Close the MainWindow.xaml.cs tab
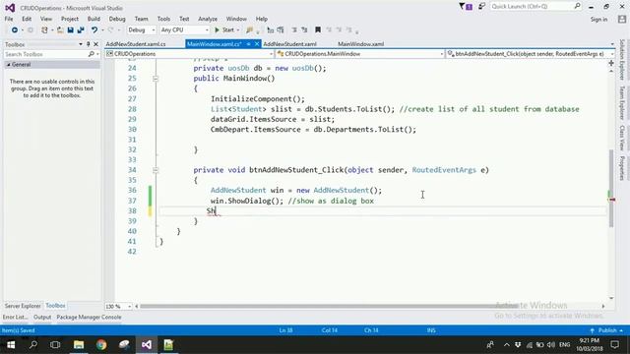The height and width of the screenshot is (354, 630). pos(257,44)
